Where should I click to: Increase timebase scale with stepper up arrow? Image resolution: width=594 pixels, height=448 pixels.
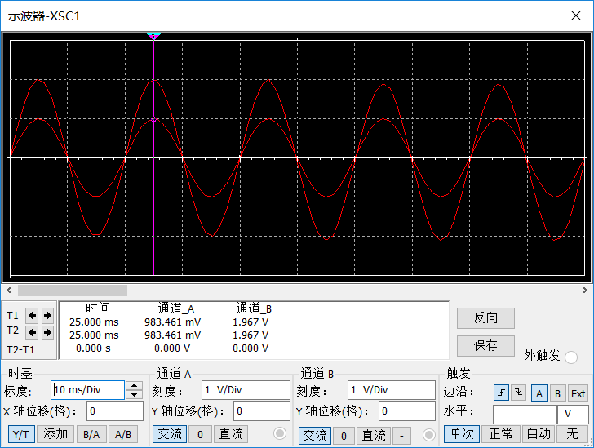point(135,386)
